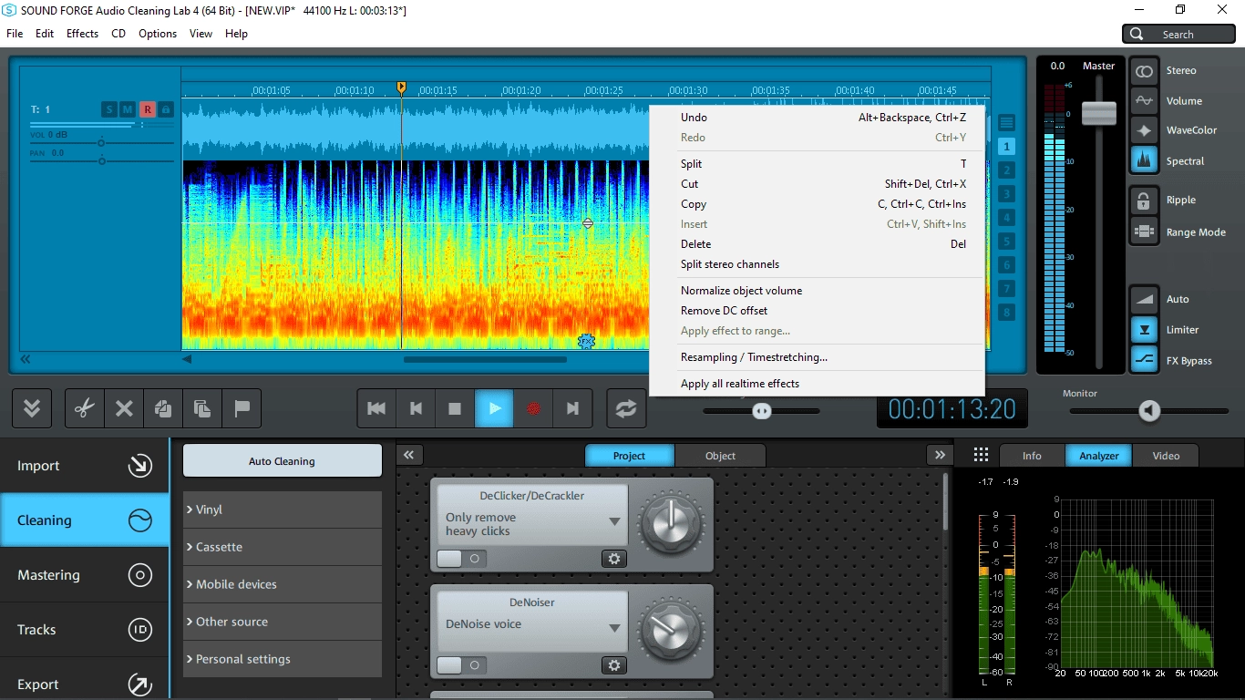Open DeClicker preset dropdown

[614, 522]
